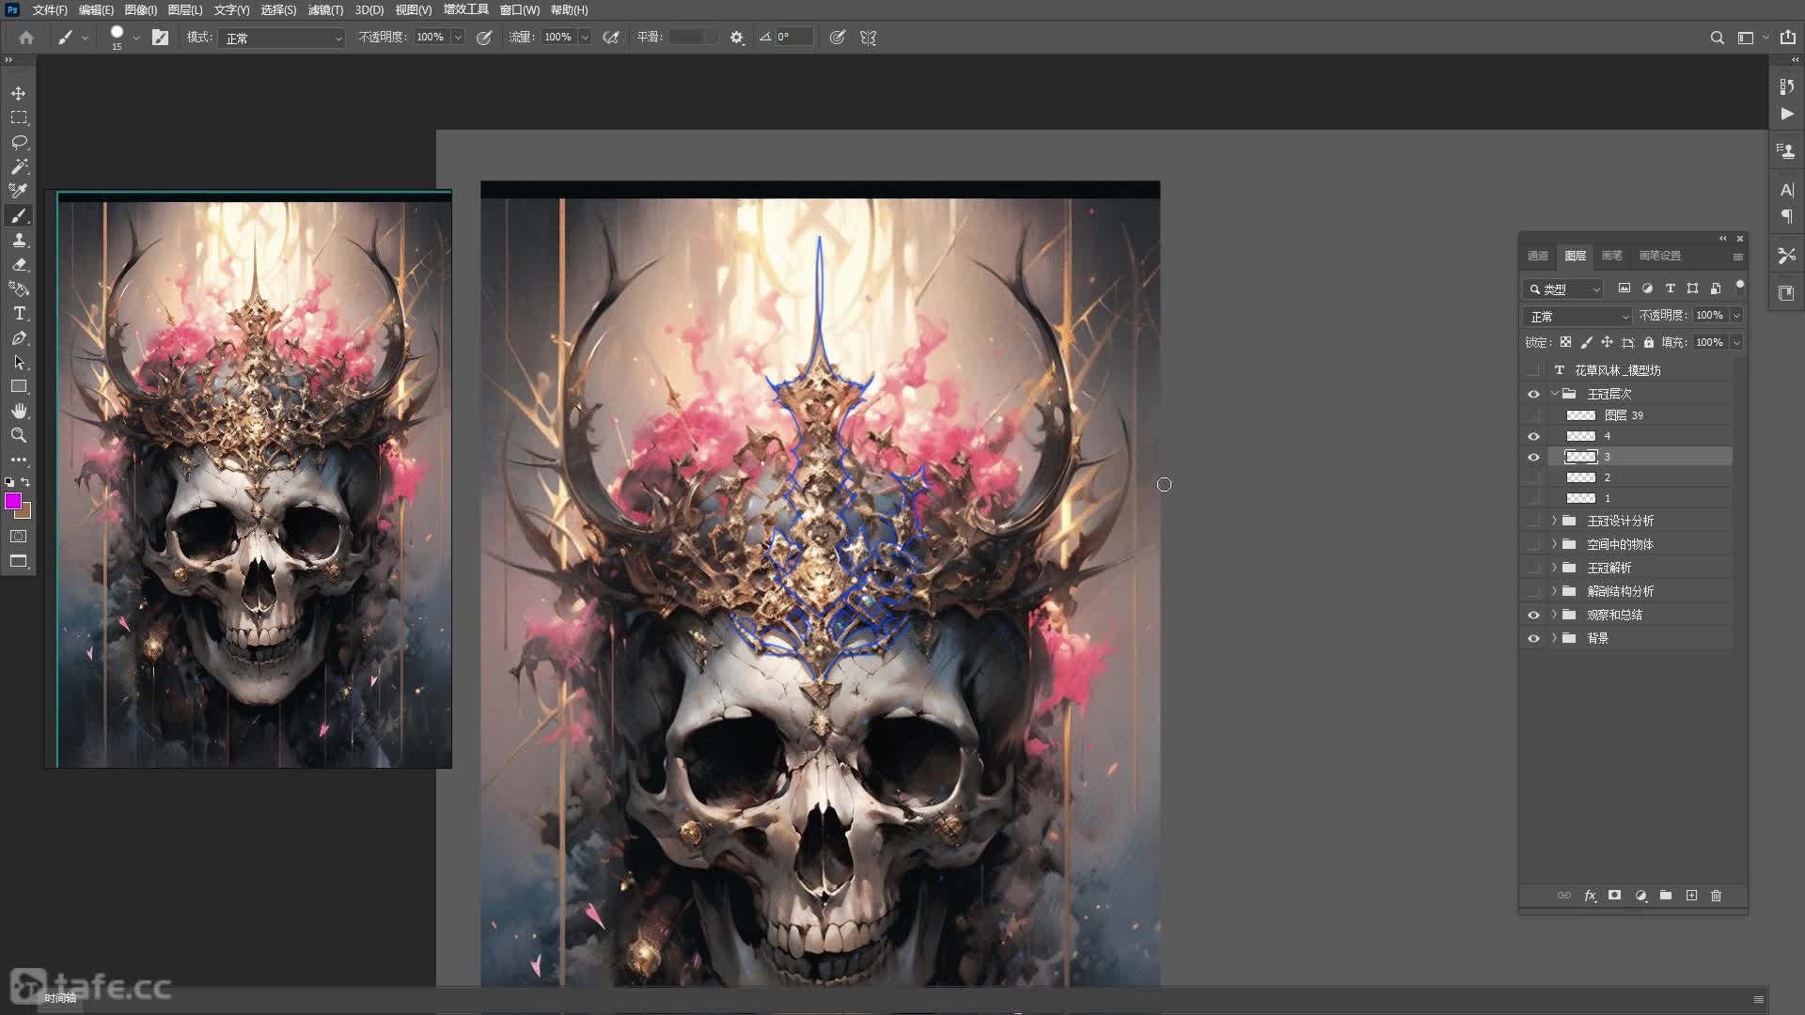
Task: Hide the 背景 group
Action: [x=1533, y=638]
